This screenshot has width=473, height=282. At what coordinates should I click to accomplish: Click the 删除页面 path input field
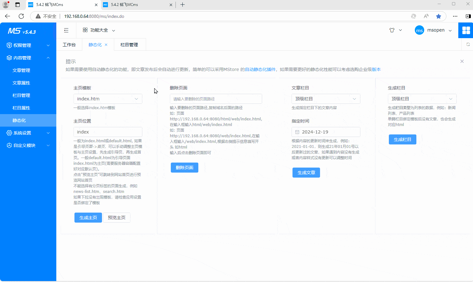216,99
